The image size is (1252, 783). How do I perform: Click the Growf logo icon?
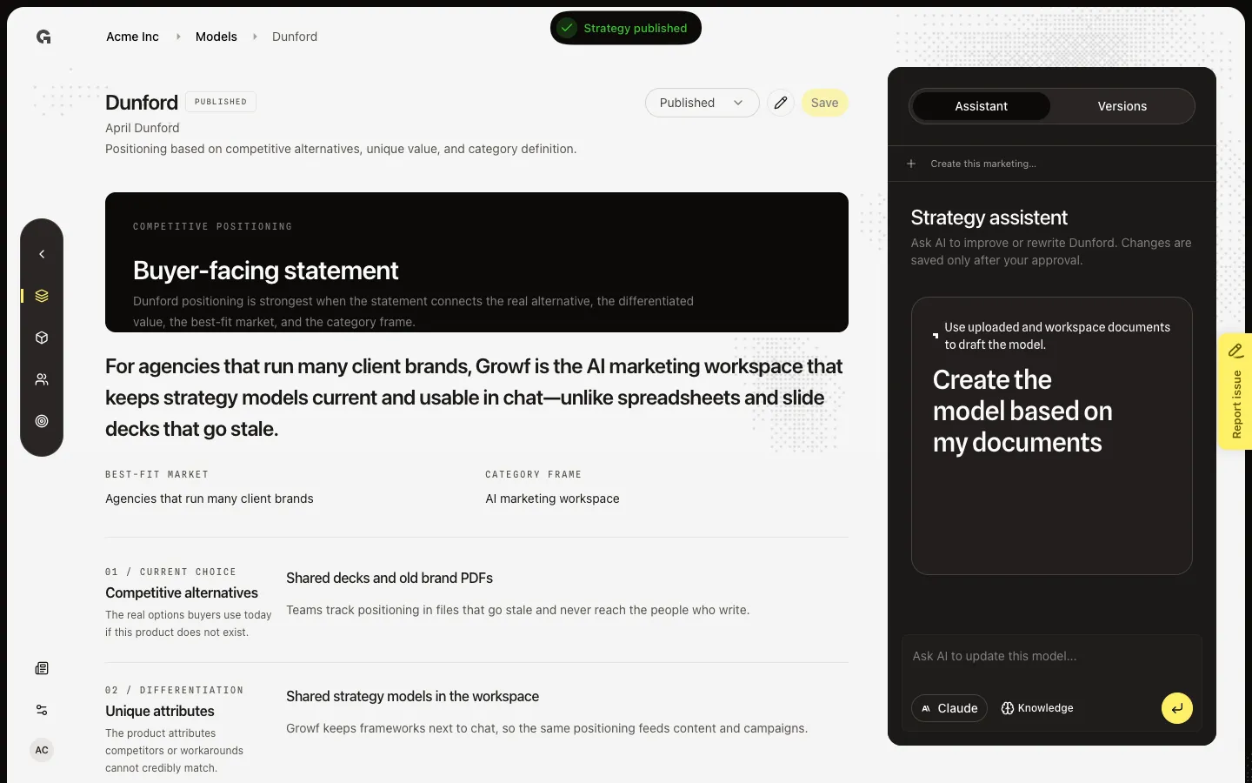coord(43,37)
